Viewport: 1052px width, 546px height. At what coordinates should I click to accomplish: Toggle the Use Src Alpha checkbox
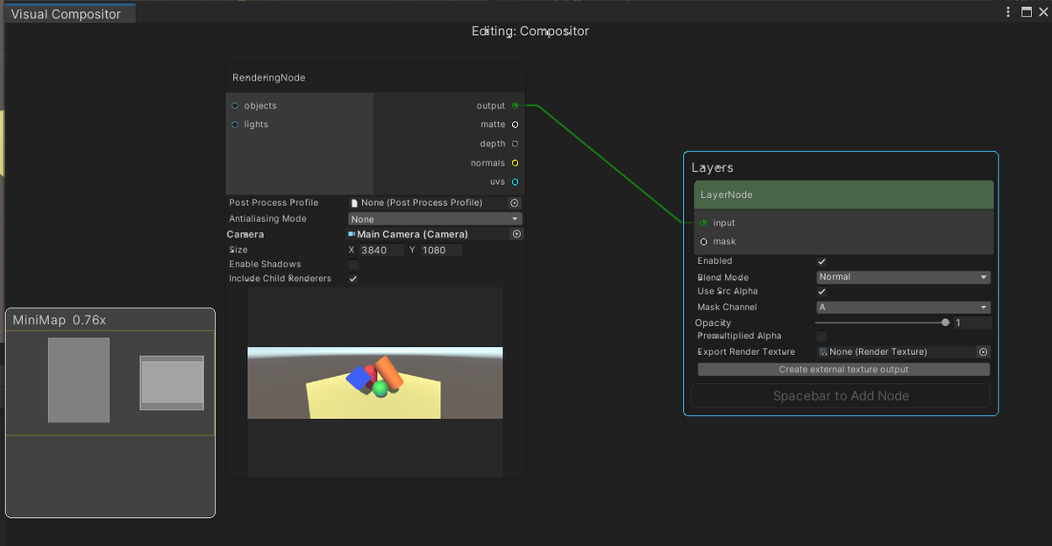(x=821, y=291)
